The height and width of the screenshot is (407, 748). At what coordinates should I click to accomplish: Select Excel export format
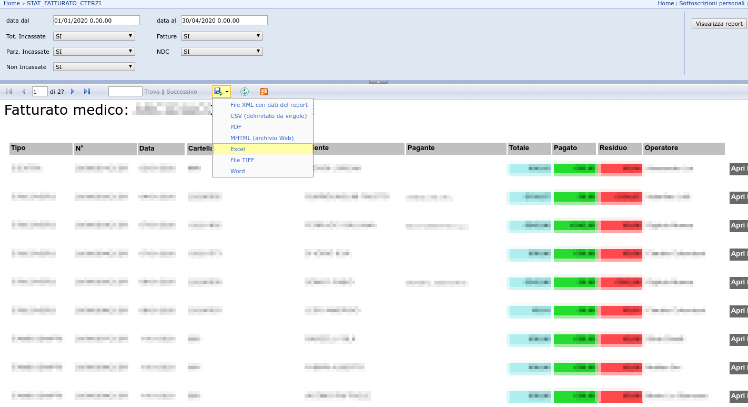pos(238,149)
